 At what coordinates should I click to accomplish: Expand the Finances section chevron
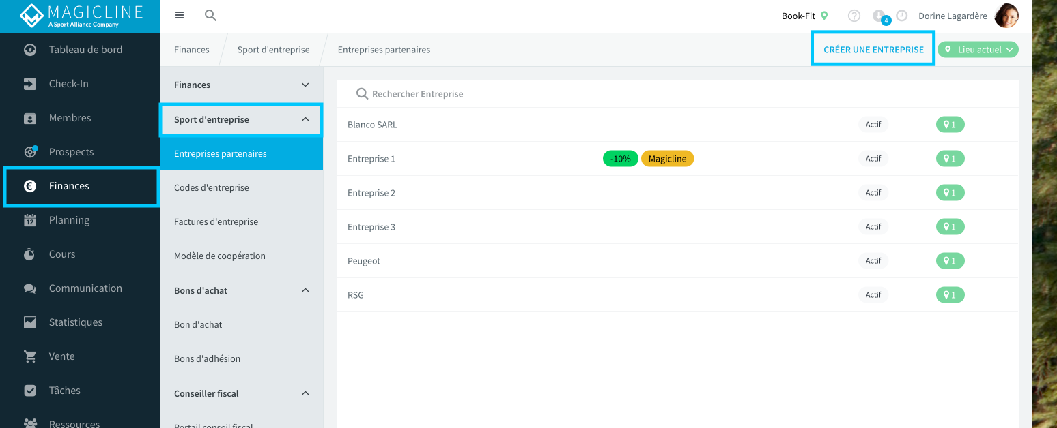(x=305, y=85)
